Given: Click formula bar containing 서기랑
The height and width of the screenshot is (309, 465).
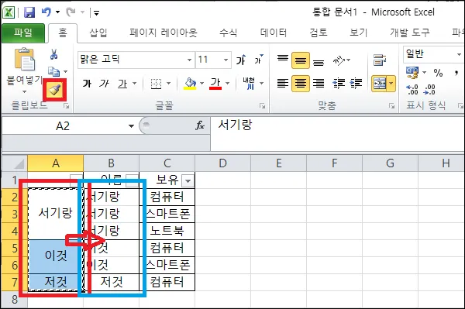Looking at the screenshot, I should pyautogui.click(x=337, y=133).
